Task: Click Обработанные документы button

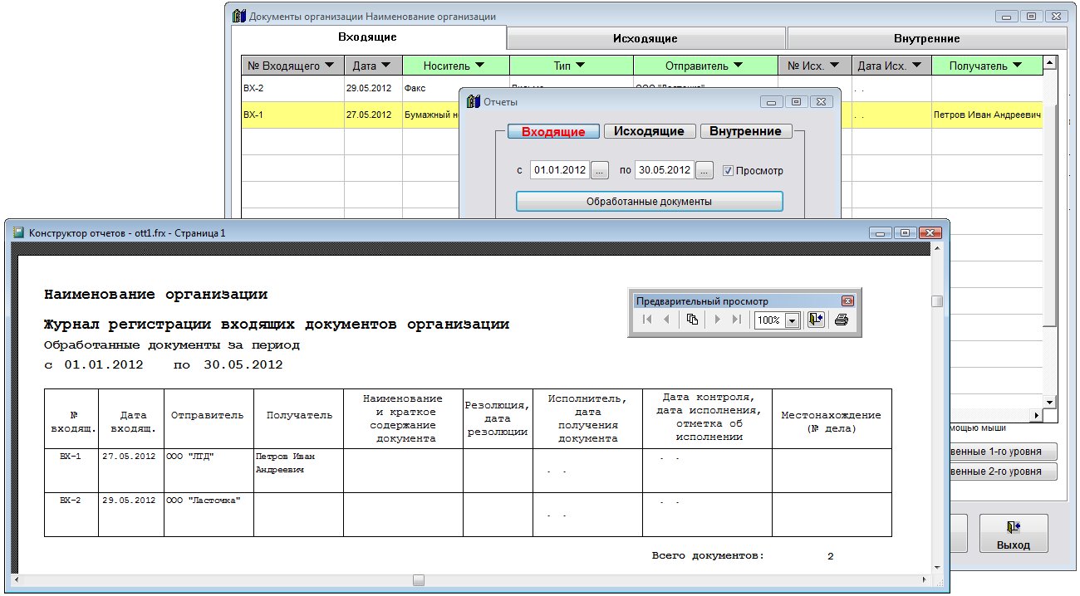Action: [649, 202]
